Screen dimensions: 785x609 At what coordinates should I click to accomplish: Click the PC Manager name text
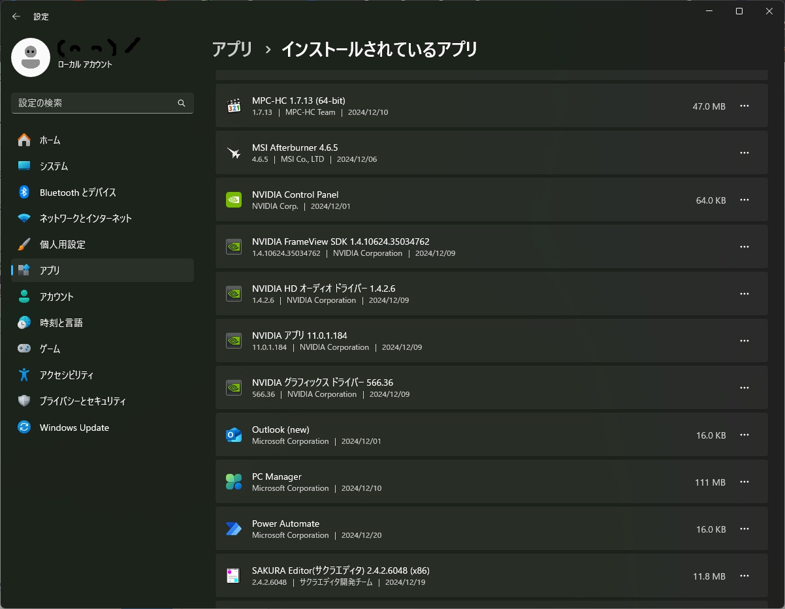[x=277, y=476]
